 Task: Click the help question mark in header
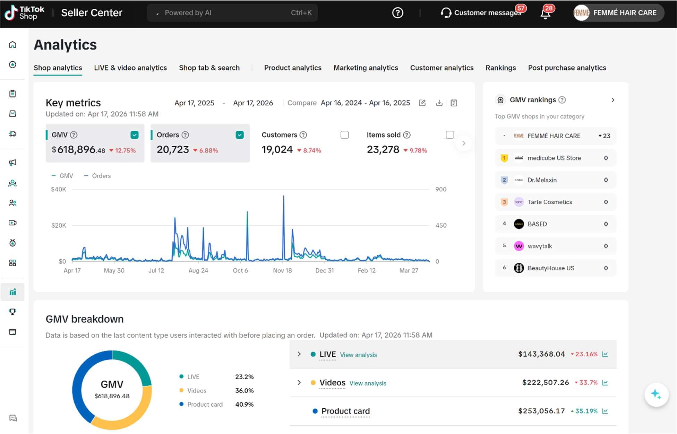click(397, 13)
